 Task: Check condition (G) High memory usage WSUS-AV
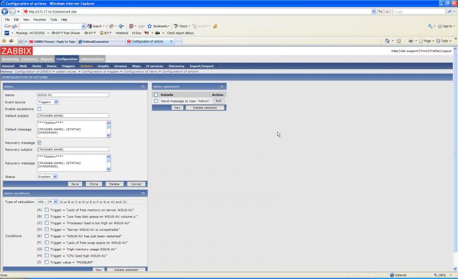pyautogui.click(x=46, y=249)
